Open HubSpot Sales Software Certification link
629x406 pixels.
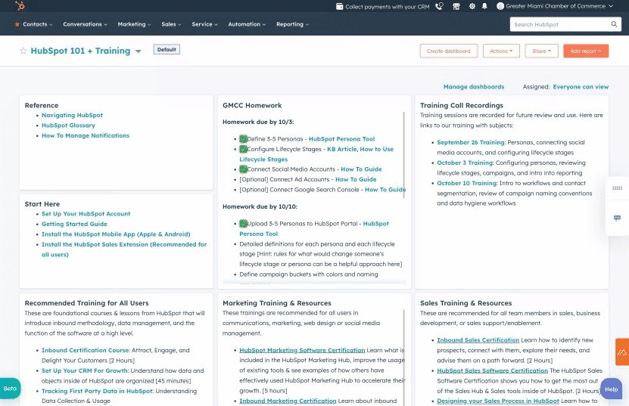[x=492, y=370]
